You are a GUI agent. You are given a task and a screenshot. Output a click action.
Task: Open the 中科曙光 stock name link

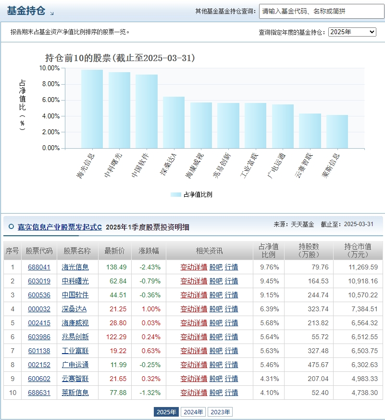75,281
